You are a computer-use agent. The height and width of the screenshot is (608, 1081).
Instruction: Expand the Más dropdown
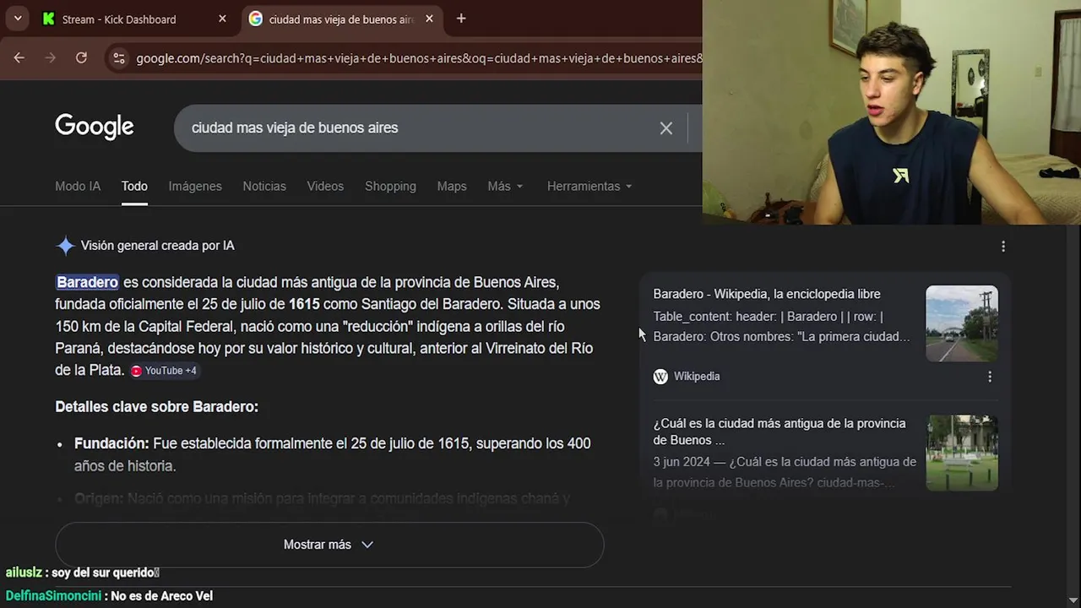tap(505, 186)
